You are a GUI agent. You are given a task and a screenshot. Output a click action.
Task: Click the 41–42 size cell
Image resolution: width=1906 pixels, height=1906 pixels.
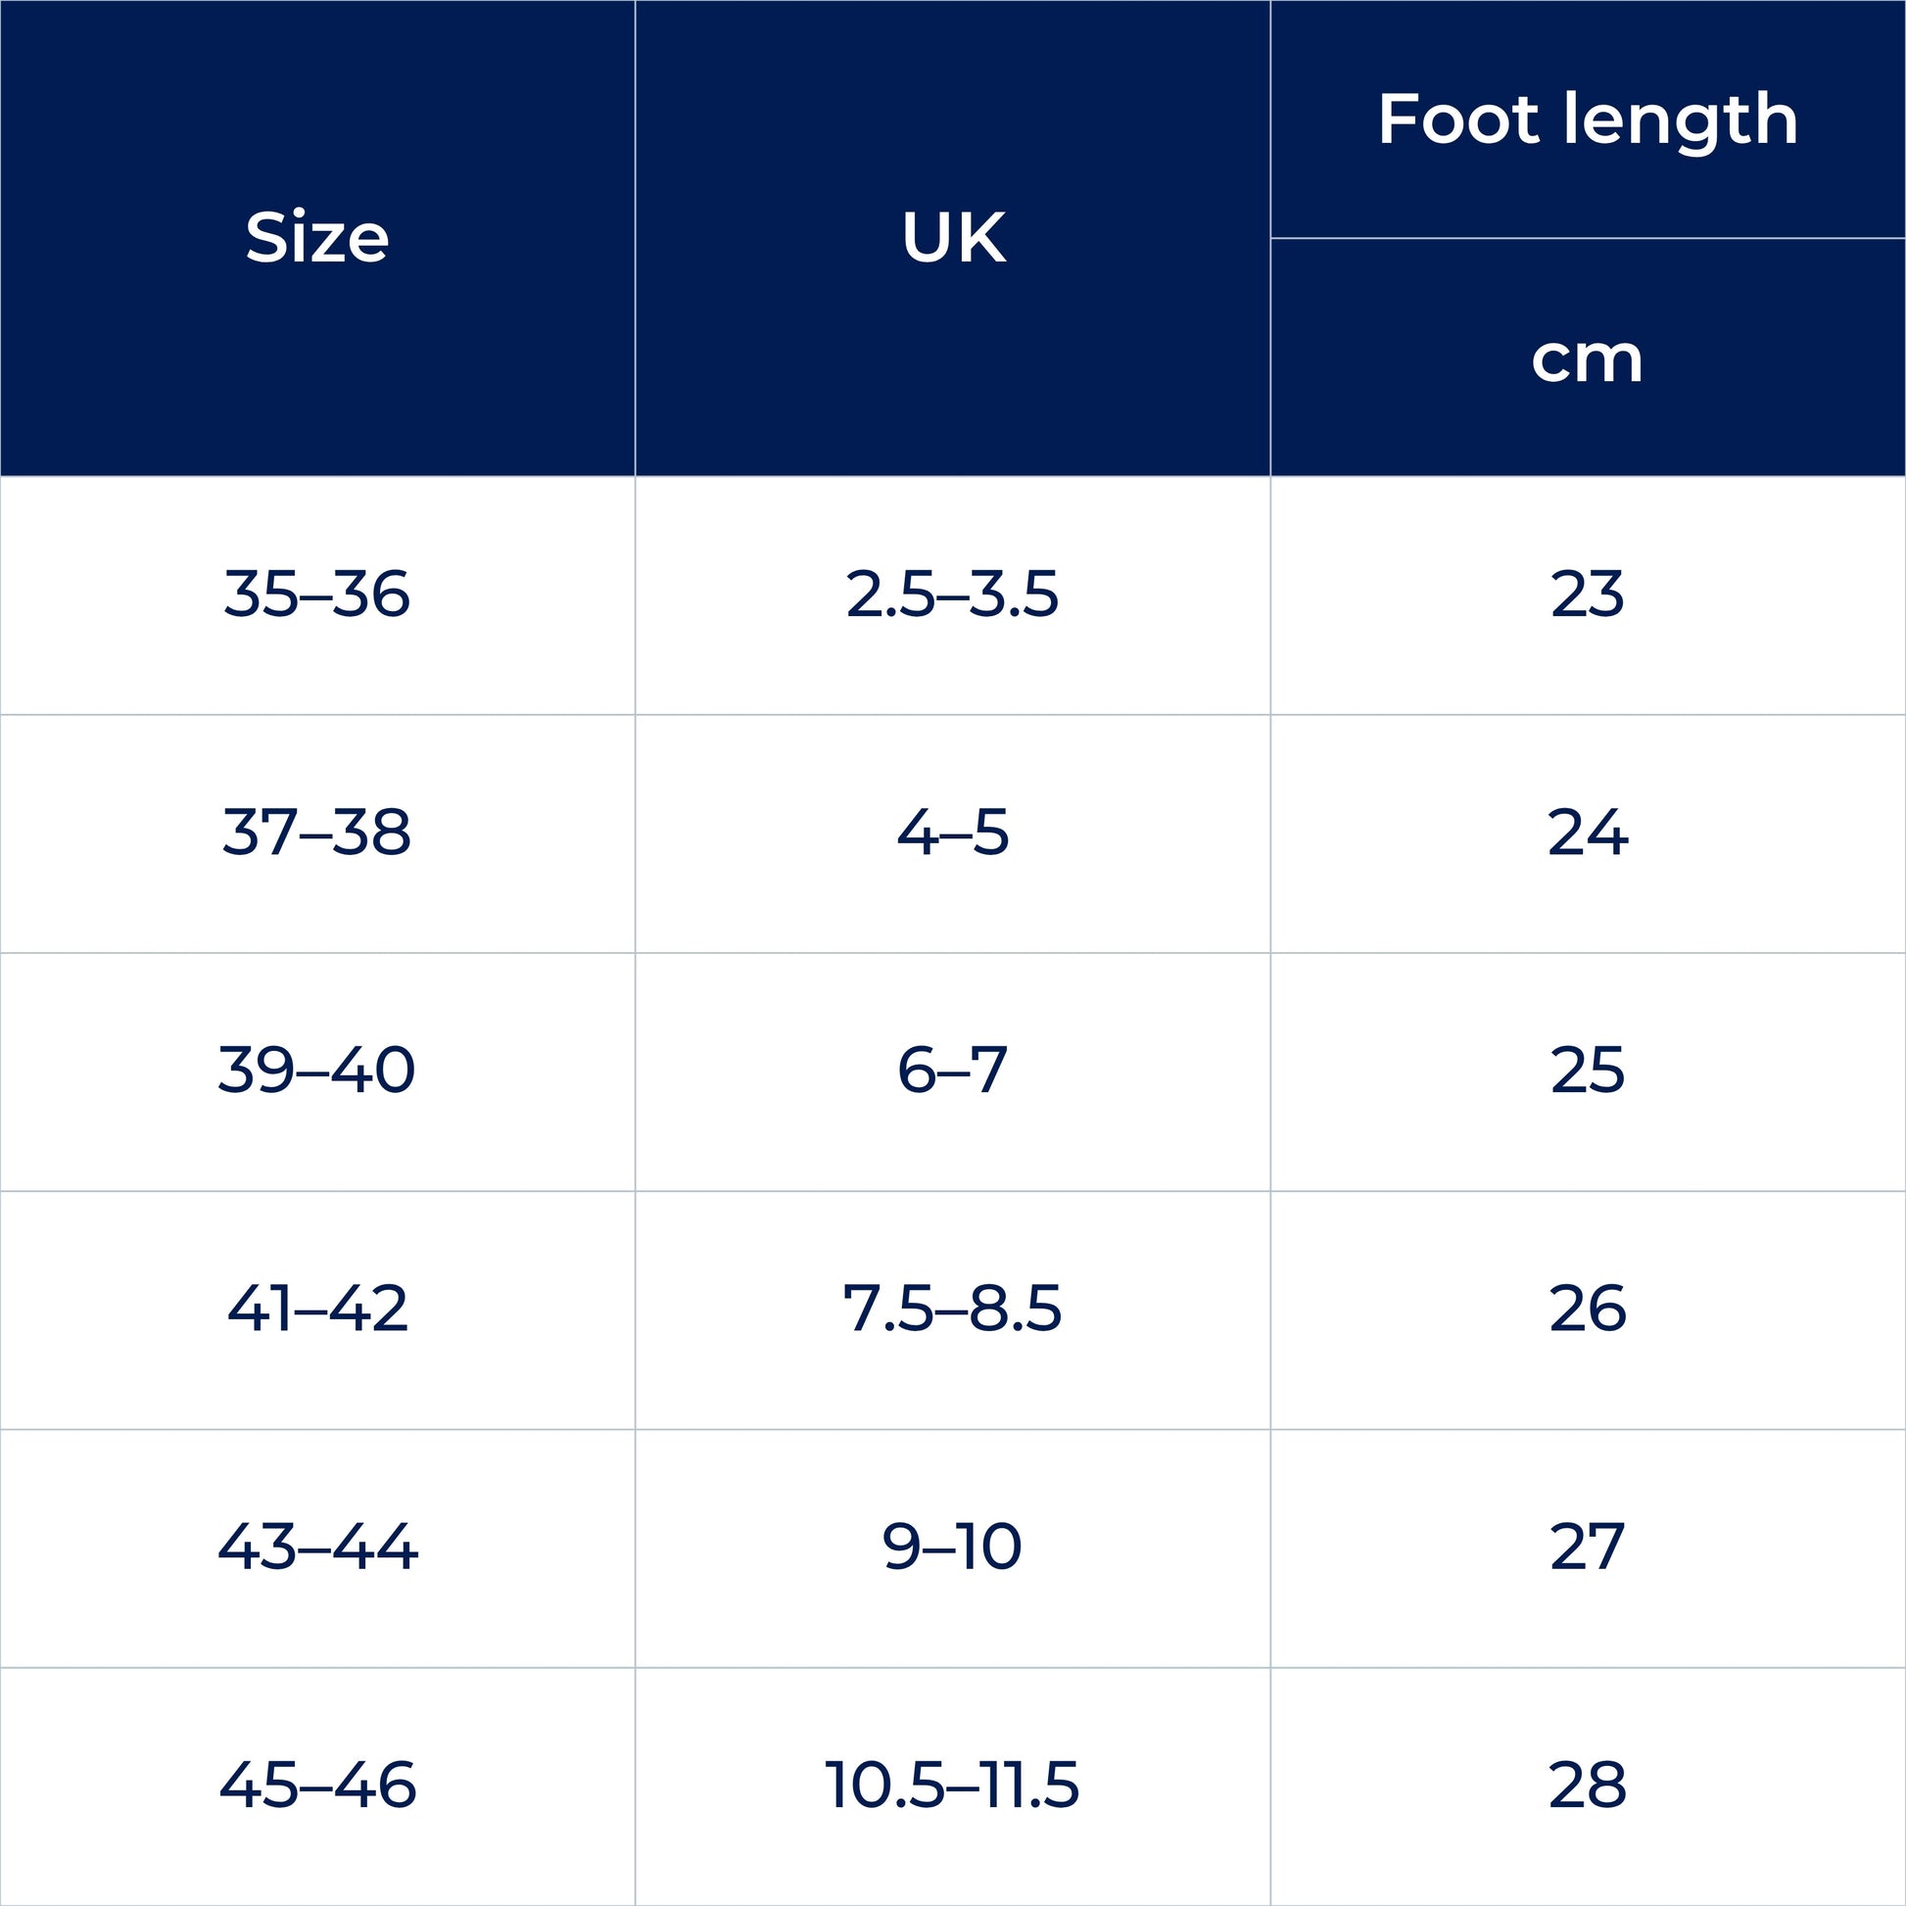pyautogui.click(x=316, y=1310)
